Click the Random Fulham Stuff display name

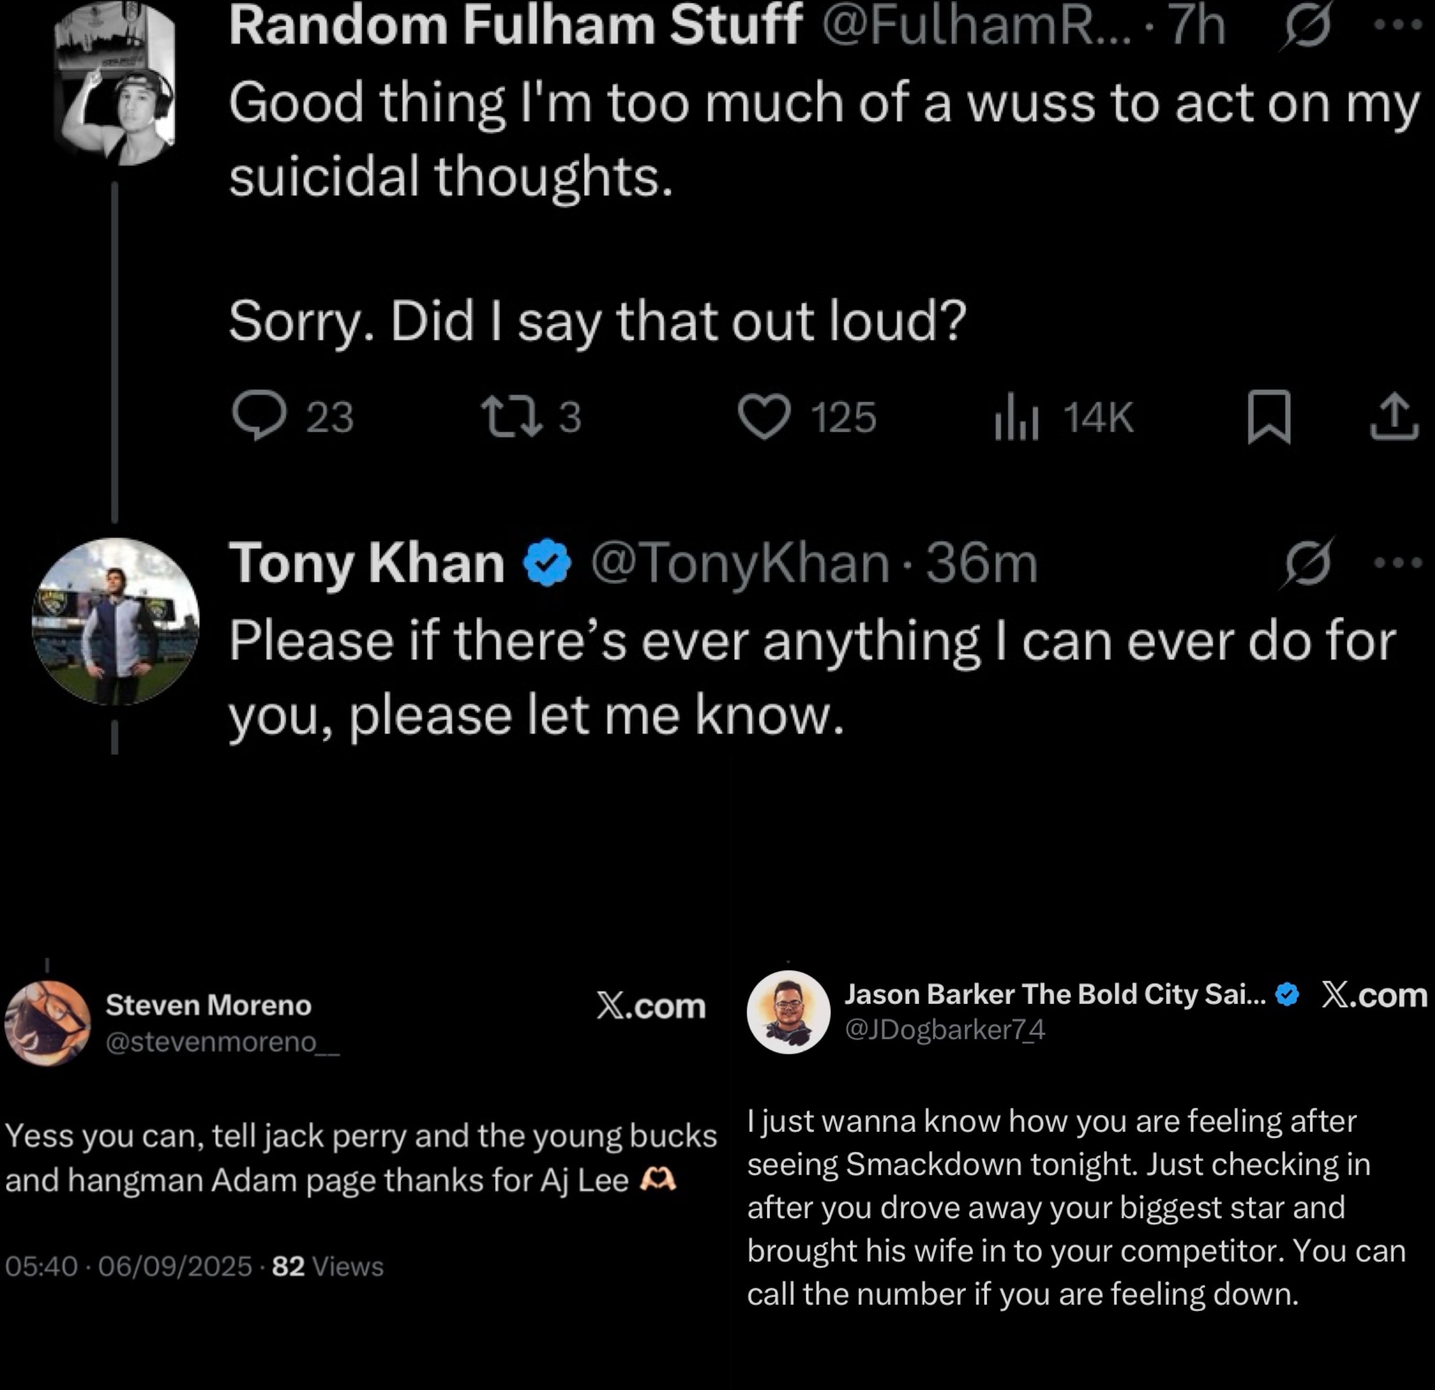pos(515,26)
